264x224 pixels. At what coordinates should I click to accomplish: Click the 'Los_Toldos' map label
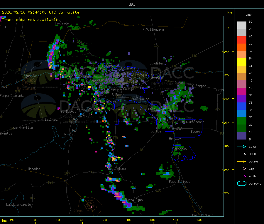[x=117, y=169]
